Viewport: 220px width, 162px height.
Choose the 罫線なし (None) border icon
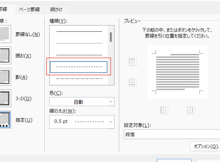coord(5,34)
